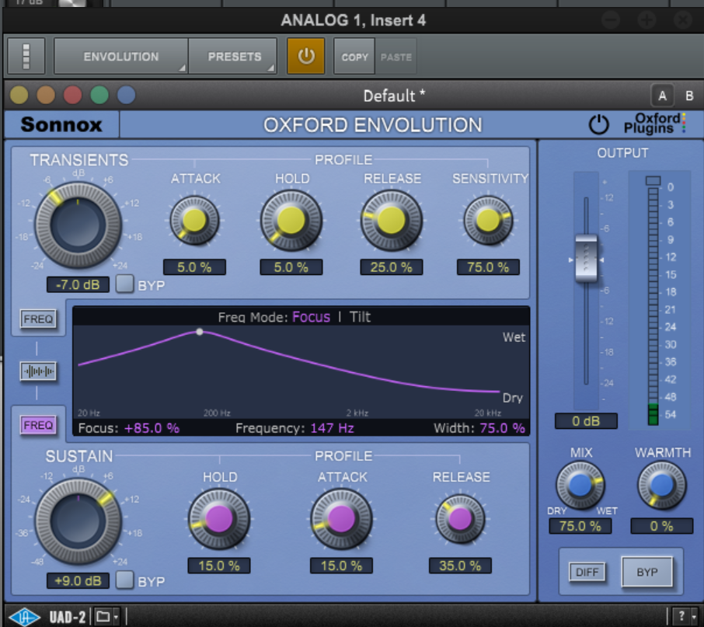Click the Transients RELEASE knob
The image size is (704, 627).
coord(392,221)
